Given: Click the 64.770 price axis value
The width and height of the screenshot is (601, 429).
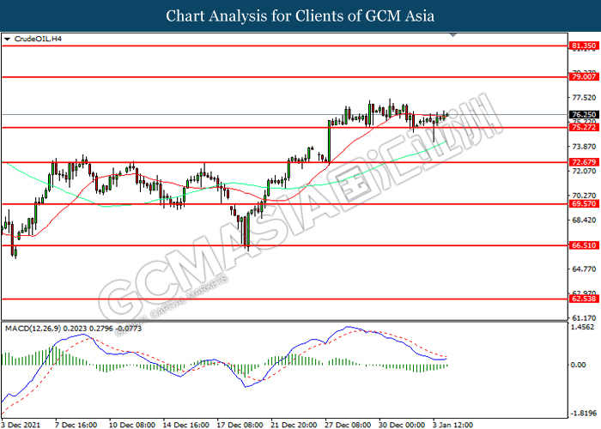Looking at the screenshot, I should coord(584,269).
